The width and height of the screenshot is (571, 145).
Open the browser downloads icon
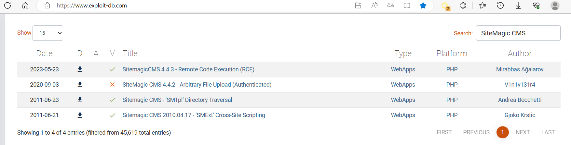coord(518,6)
